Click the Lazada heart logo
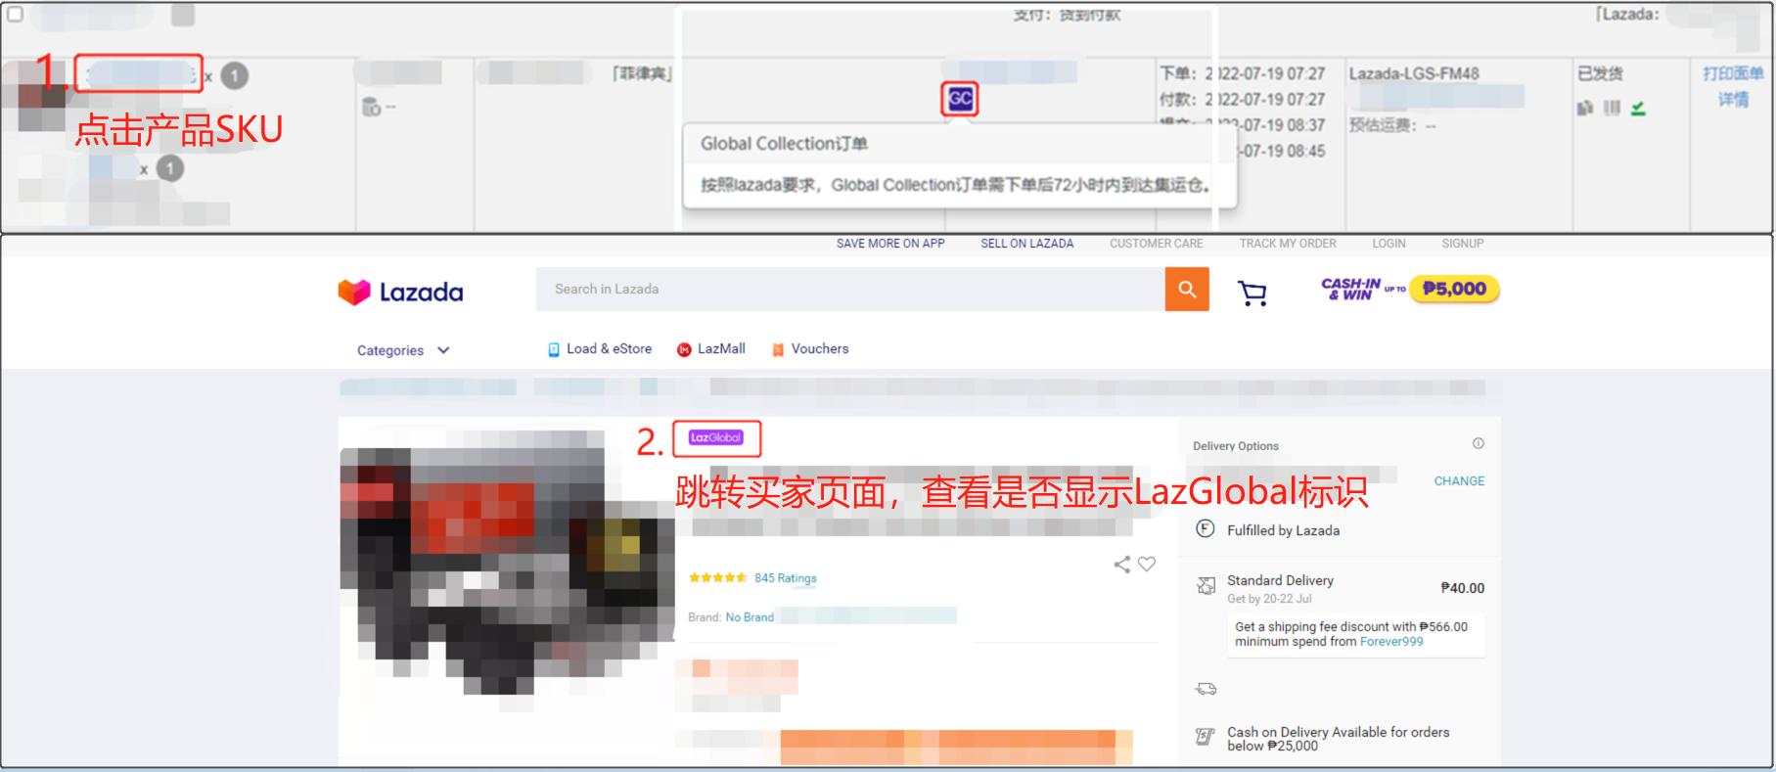The image size is (1776, 772). tap(354, 292)
